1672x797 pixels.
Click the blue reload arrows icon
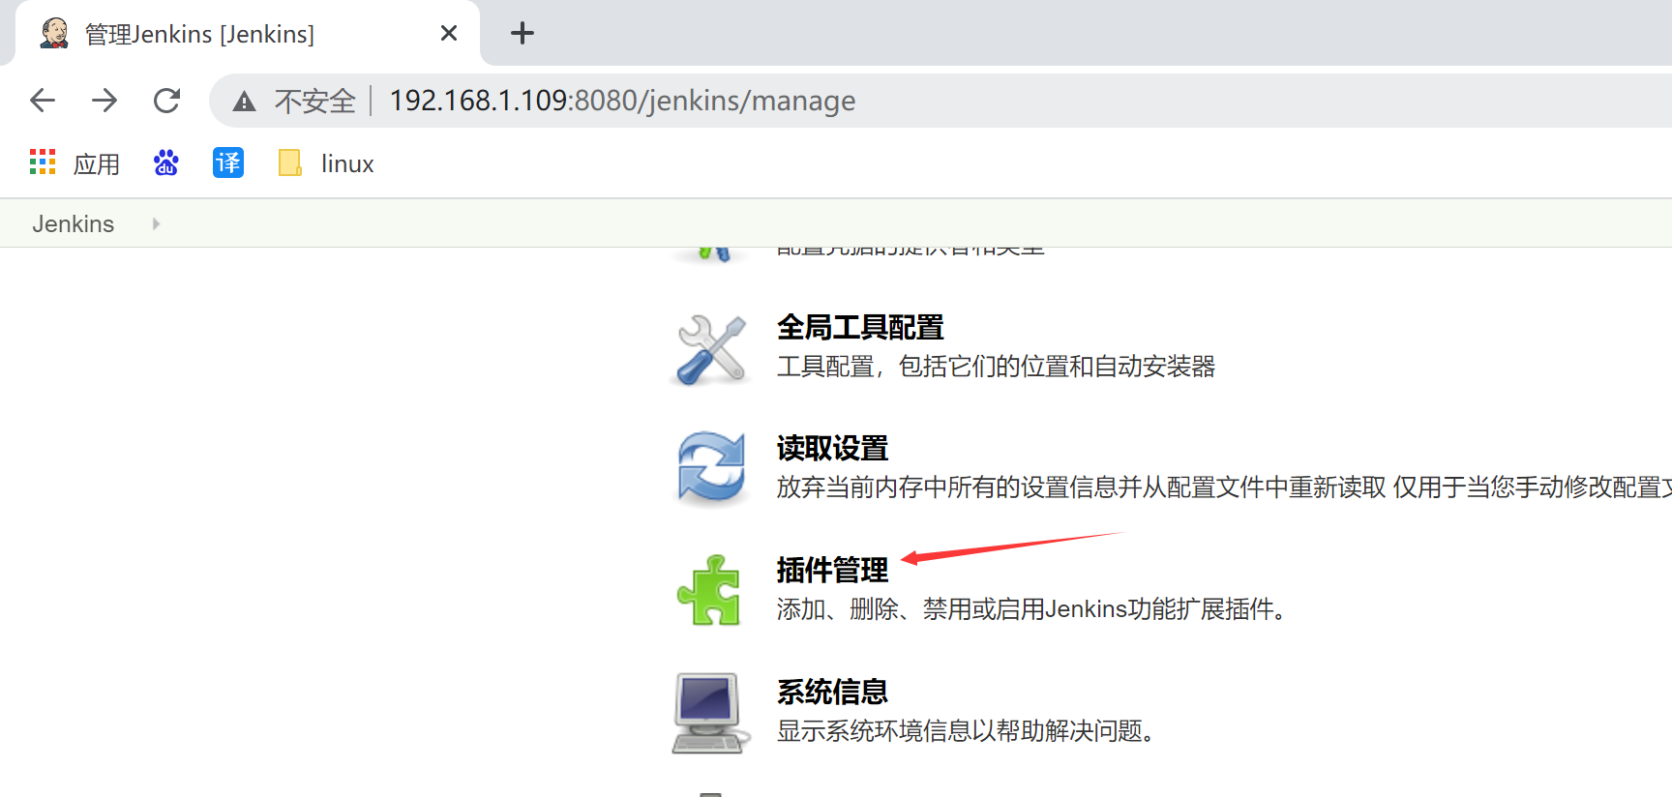click(x=711, y=469)
